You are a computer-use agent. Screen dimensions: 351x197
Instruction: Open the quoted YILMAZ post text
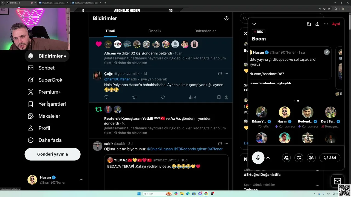[154, 166]
